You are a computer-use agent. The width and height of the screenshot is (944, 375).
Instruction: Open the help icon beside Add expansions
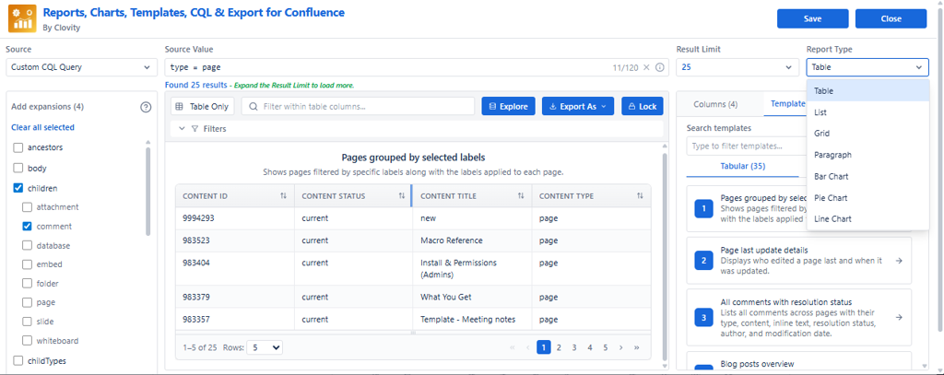click(146, 107)
